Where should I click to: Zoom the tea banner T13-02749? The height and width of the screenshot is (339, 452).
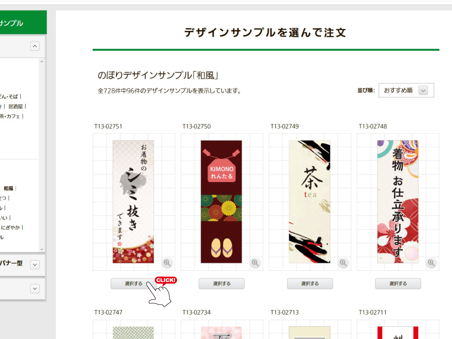(343, 263)
